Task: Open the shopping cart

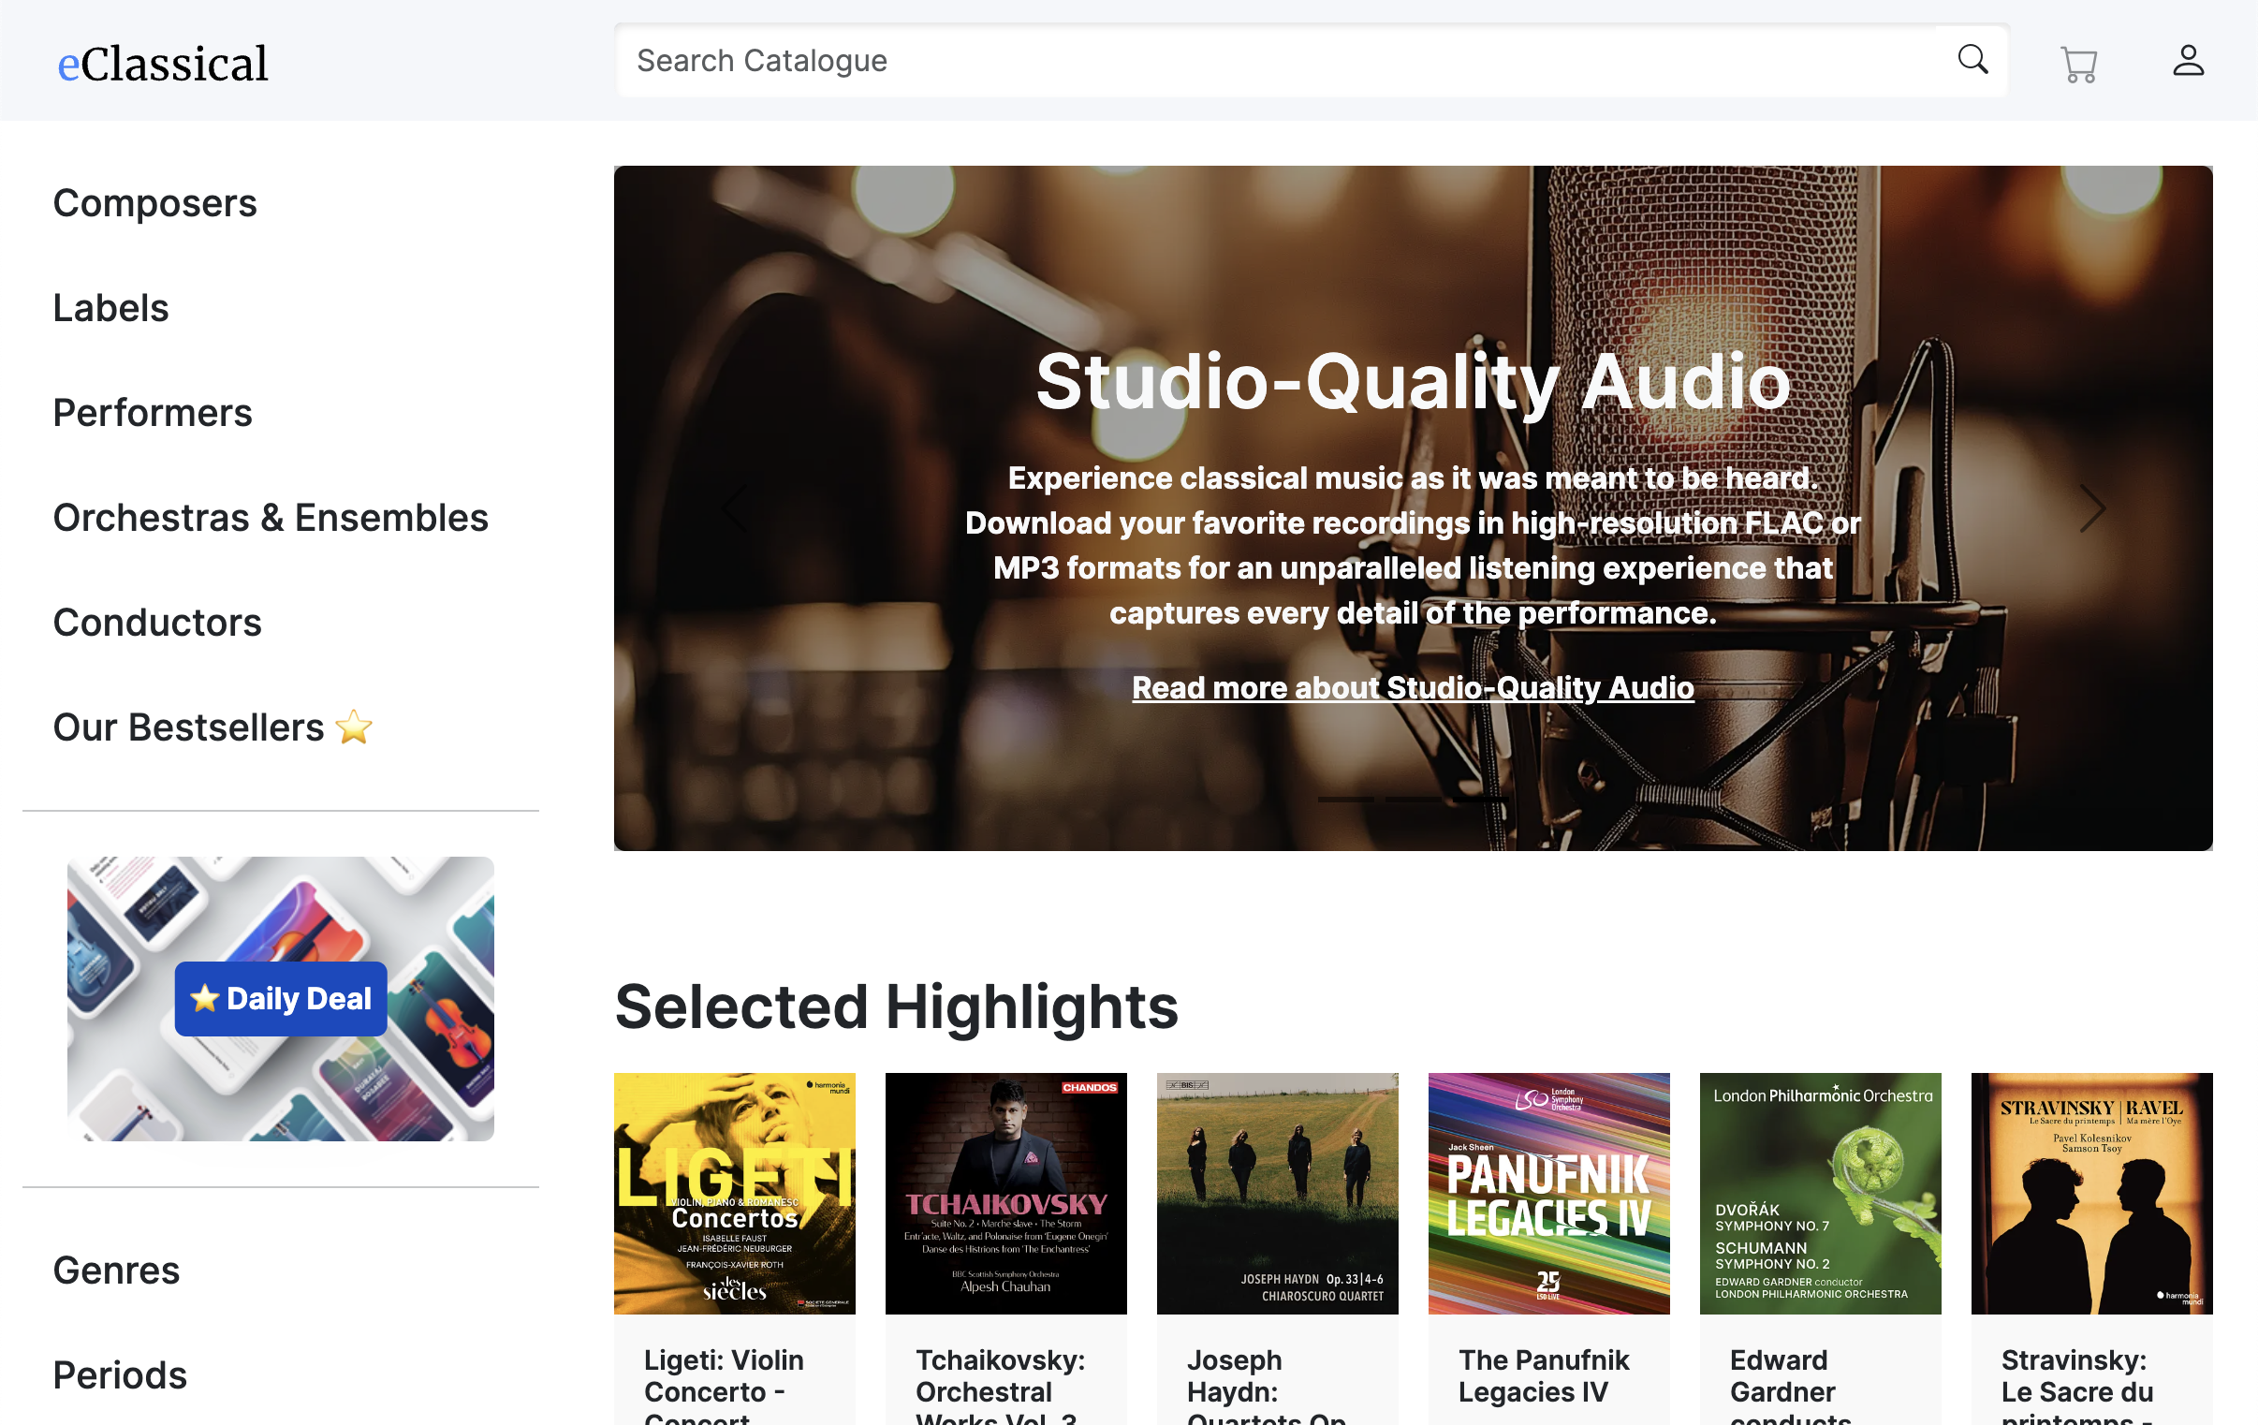Action: pos(2078,64)
